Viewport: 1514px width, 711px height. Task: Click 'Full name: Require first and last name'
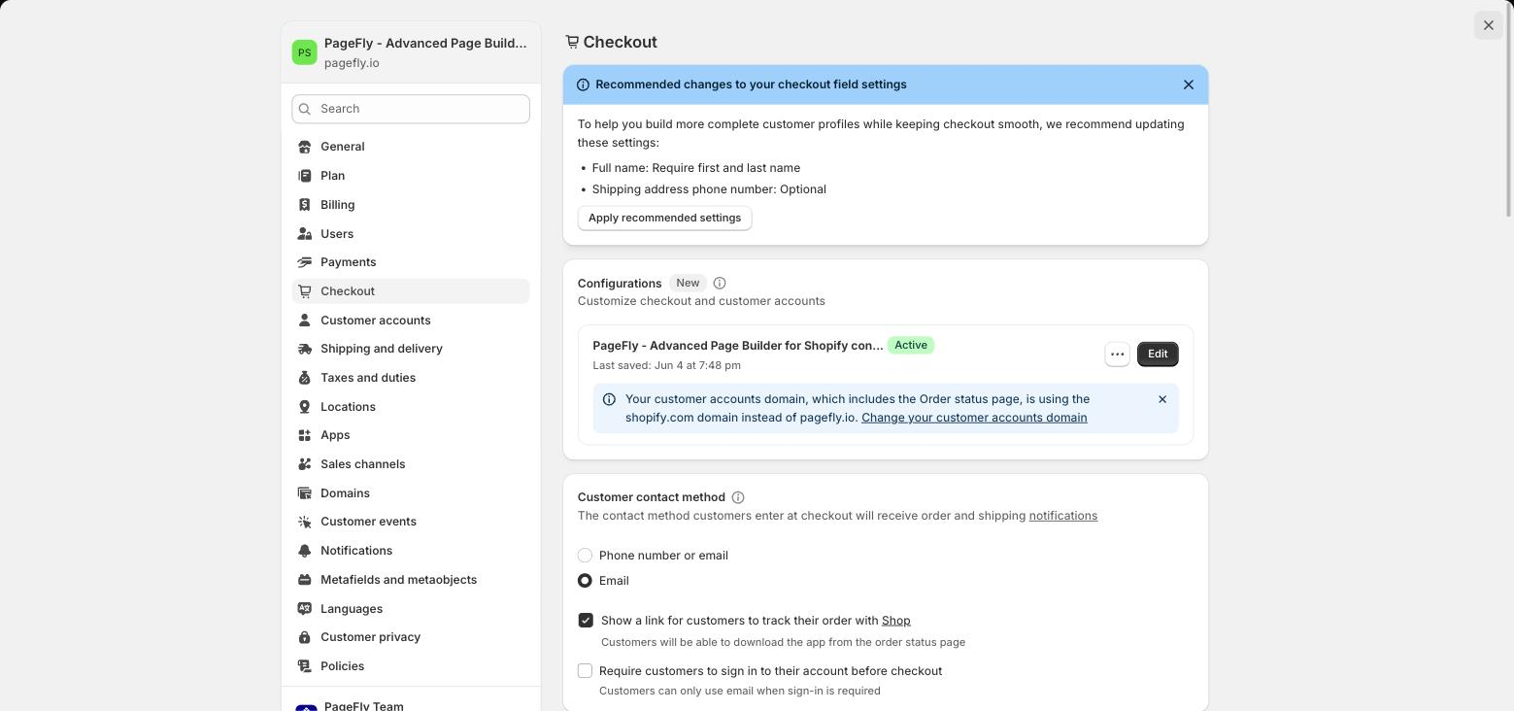pos(696,168)
